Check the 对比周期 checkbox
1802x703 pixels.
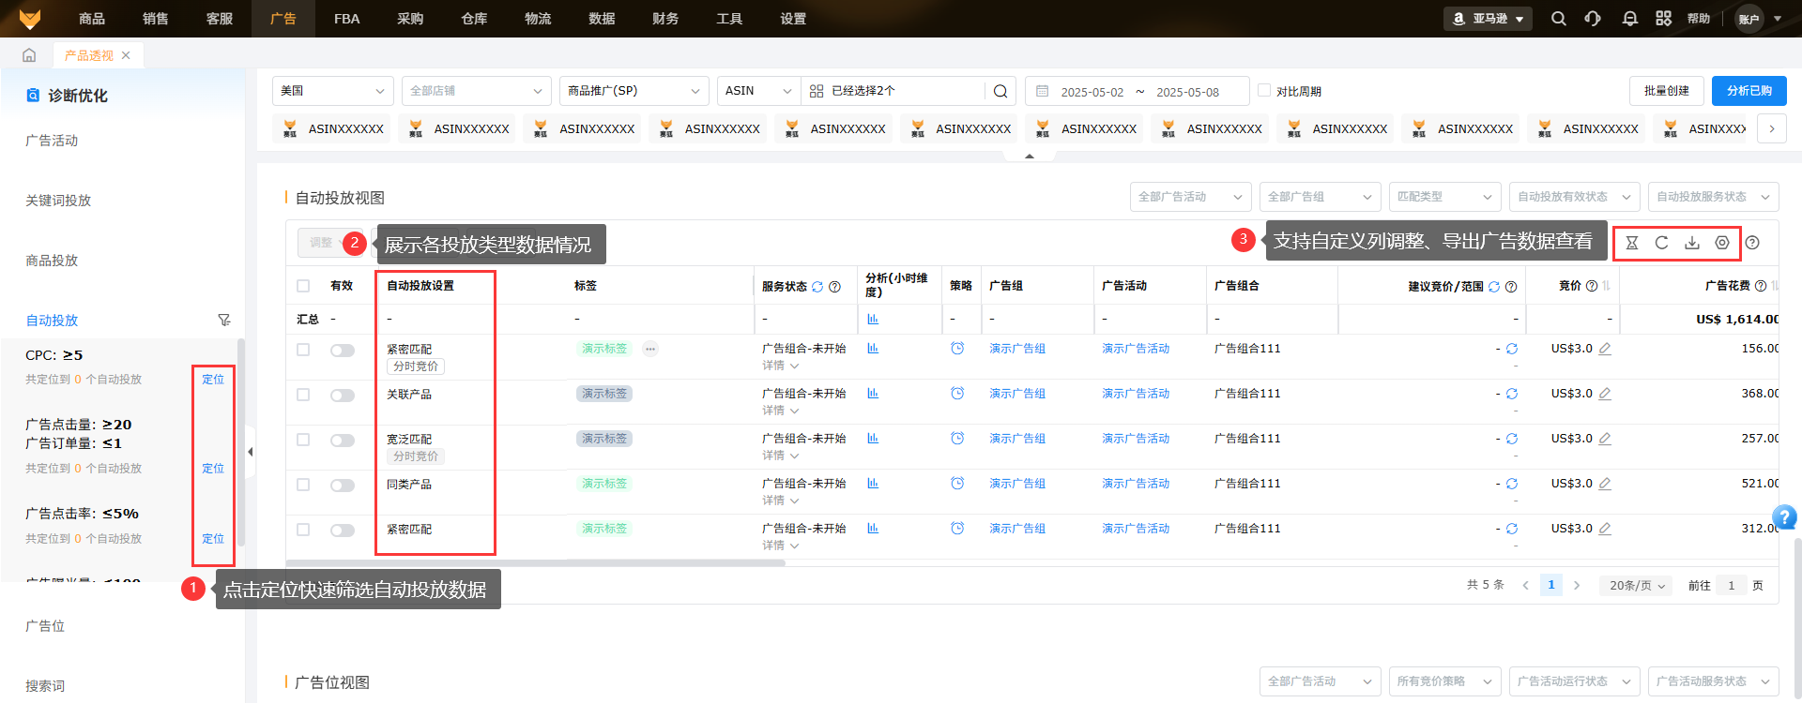[1264, 91]
